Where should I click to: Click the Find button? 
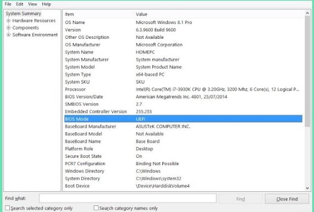241,199
